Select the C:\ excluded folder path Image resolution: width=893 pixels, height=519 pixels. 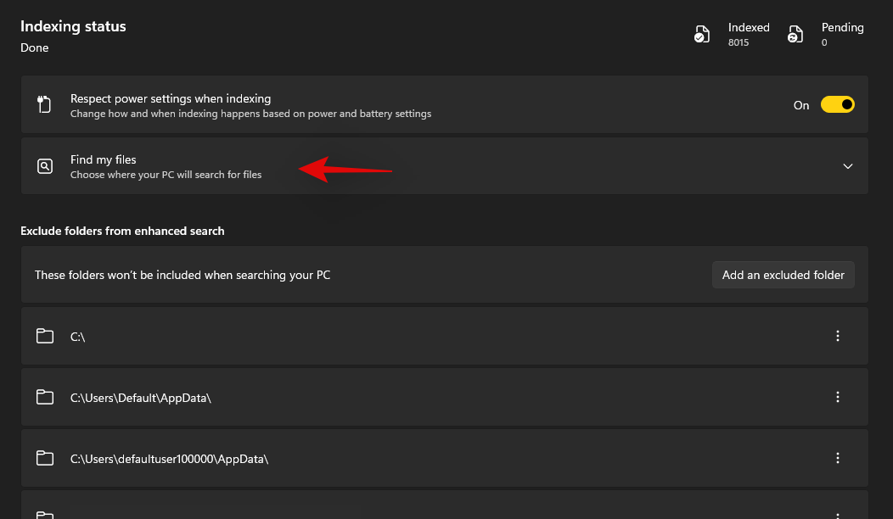[78, 337]
